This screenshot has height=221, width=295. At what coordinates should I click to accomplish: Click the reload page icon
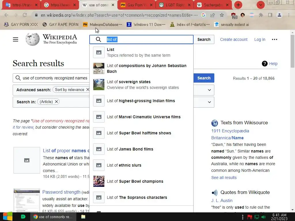(25, 15)
